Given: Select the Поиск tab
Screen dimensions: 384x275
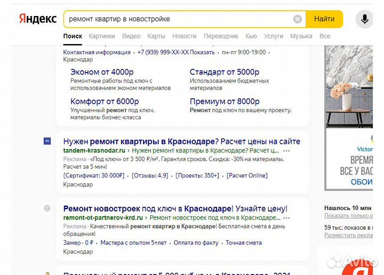Looking at the screenshot, I should tap(73, 36).
